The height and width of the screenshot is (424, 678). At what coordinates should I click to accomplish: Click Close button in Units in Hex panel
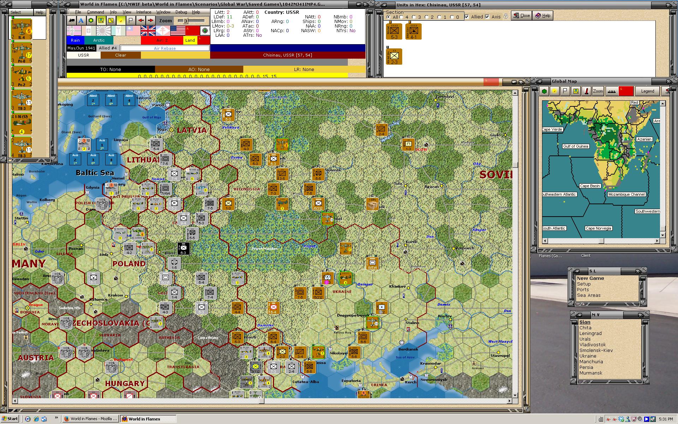pos(522,16)
